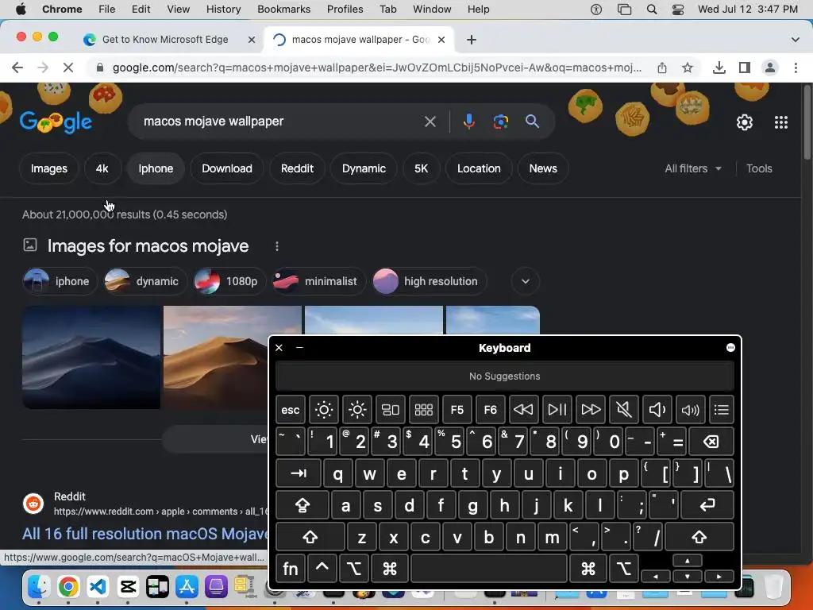Toggle the right command key
813x610 pixels.
(x=588, y=569)
